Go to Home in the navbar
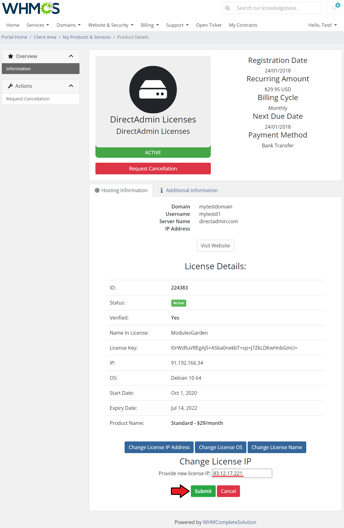344x528 pixels. tap(13, 25)
